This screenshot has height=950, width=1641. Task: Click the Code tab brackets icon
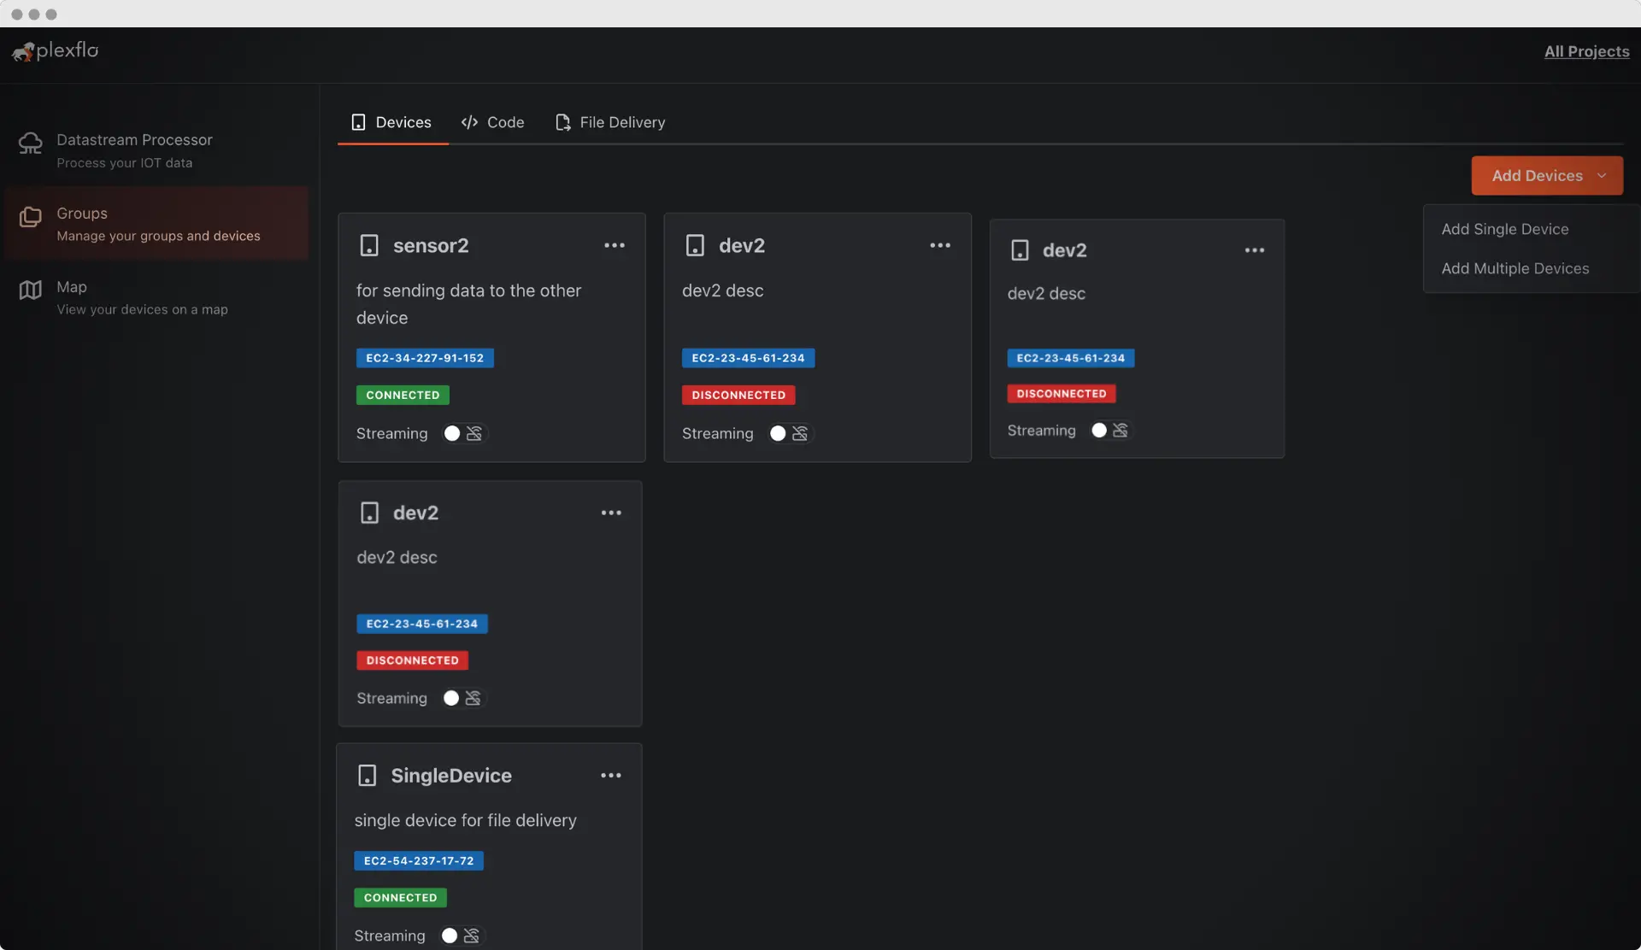[469, 123]
